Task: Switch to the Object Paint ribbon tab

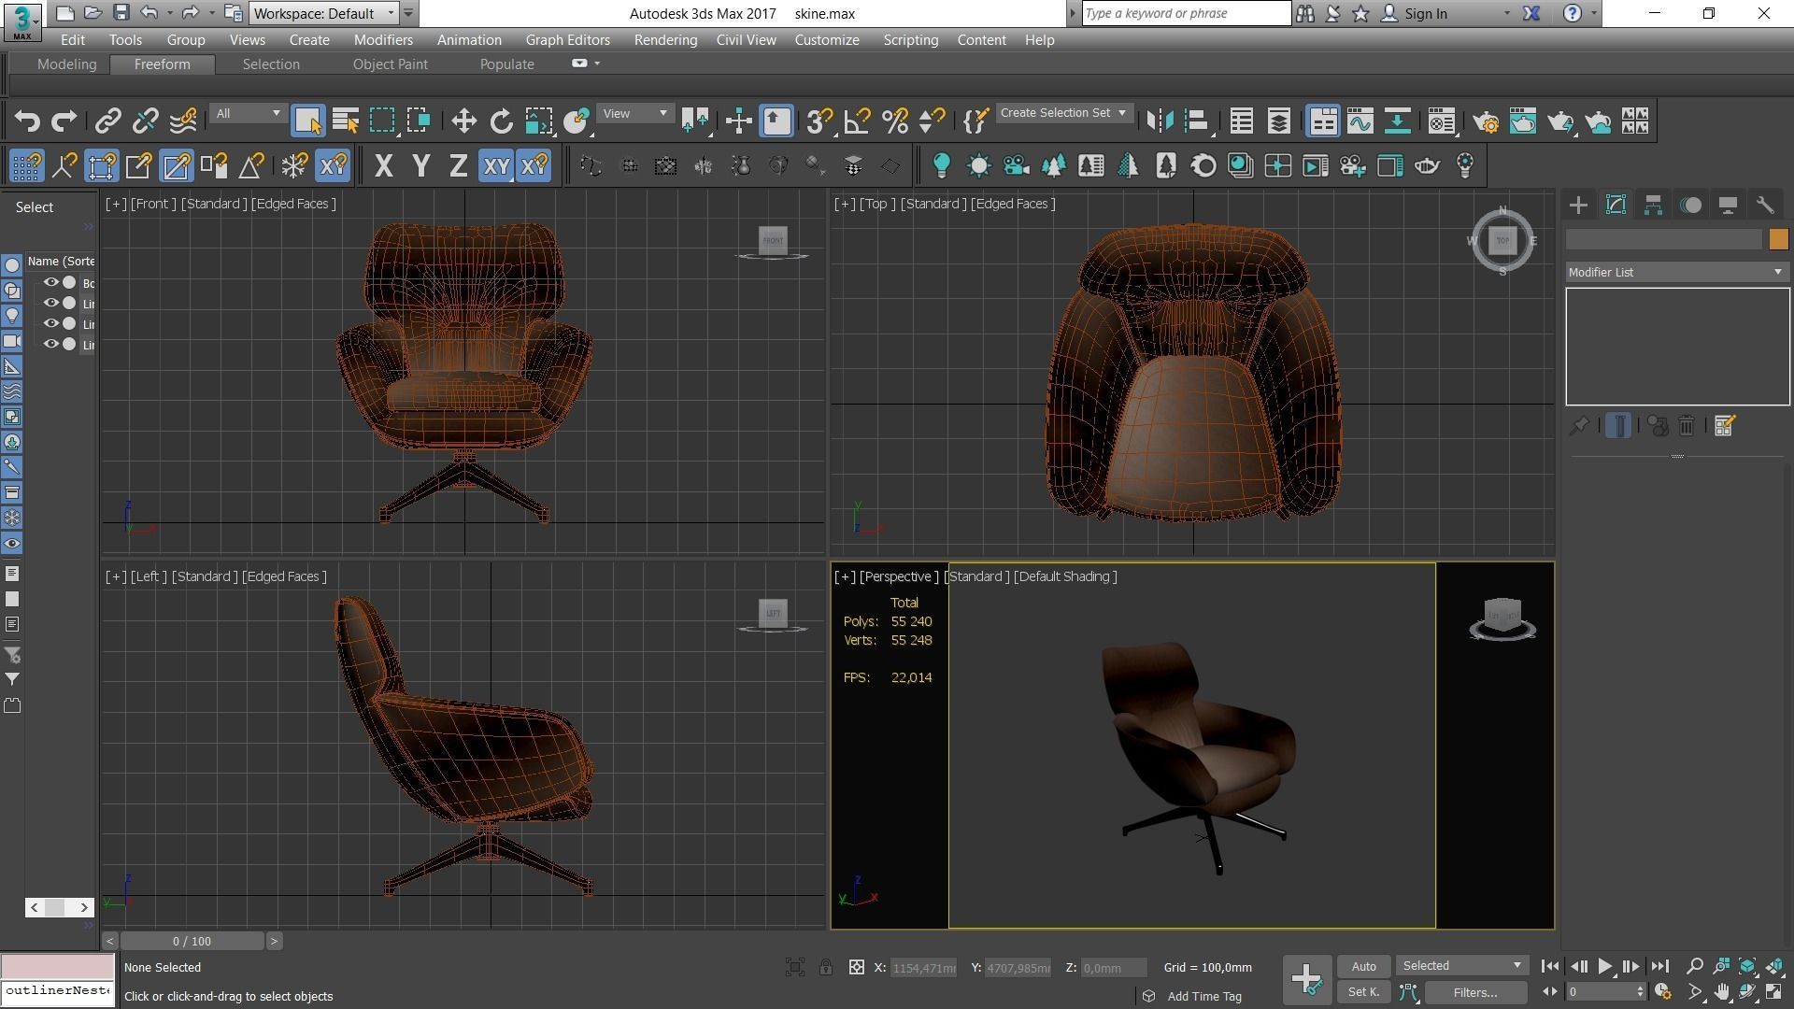Action: click(x=390, y=64)
